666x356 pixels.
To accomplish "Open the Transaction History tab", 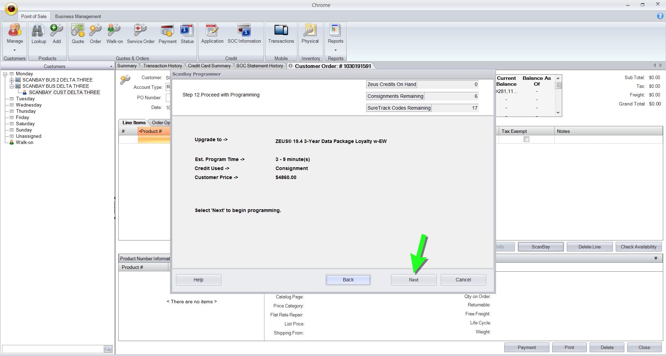I will coord(162,66).
